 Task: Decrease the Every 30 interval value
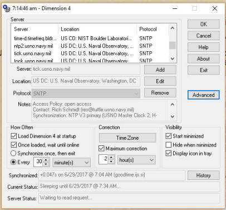pos(46,164)
